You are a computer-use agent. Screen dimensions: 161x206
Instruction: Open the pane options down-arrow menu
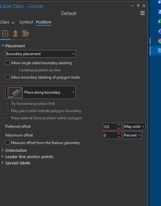click(133, 6)
